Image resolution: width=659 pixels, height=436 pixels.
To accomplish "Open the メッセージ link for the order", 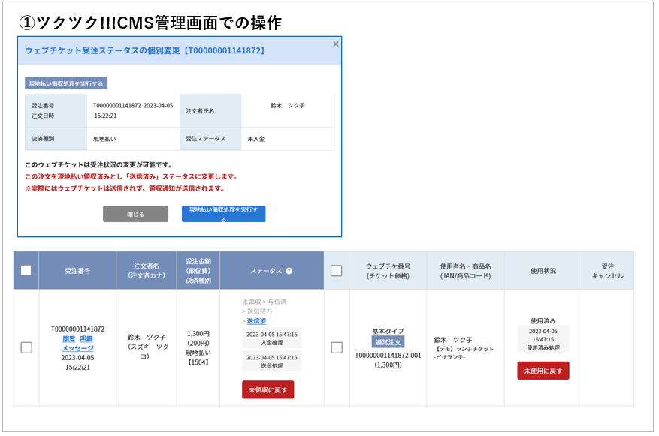I will pos(77,348).
